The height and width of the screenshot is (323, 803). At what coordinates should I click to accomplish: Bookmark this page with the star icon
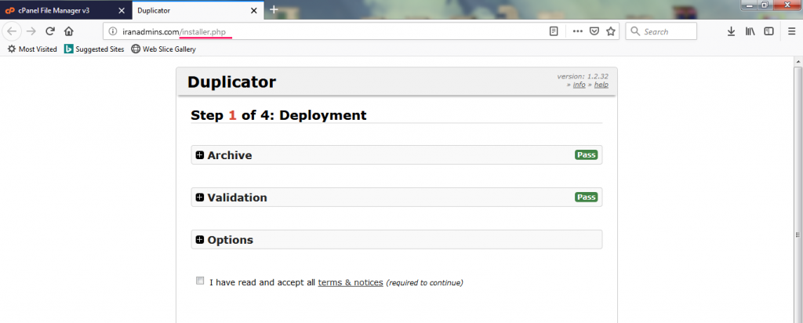click(x=610, y=31)
